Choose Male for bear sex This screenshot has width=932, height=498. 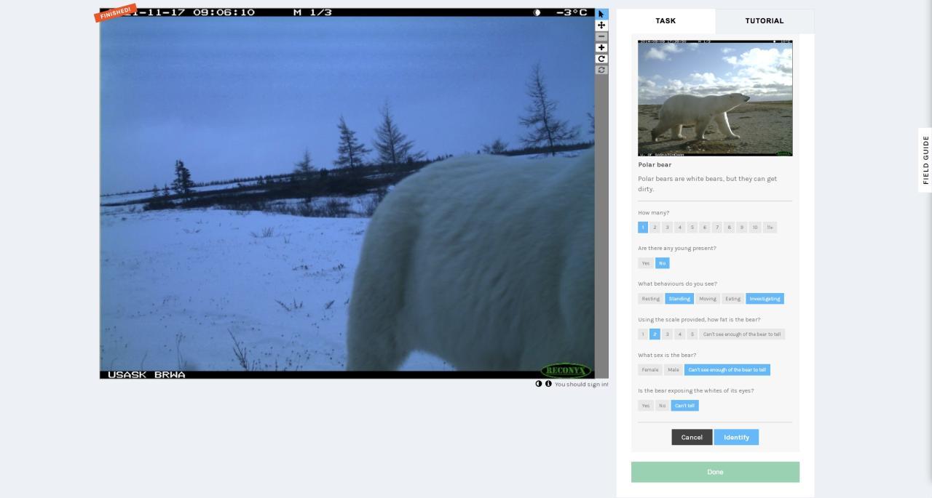[674, 370]
